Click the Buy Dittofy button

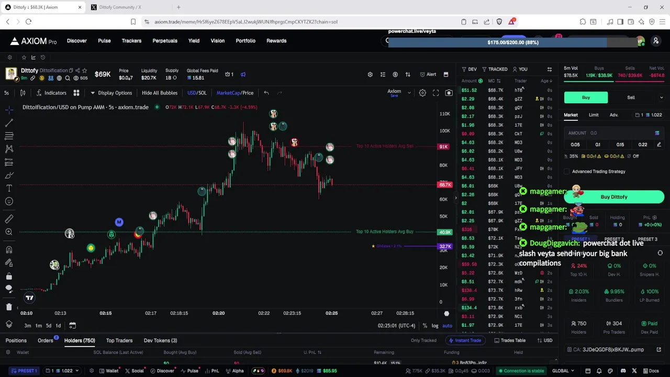pyautogui.click(x=614, y=197)
